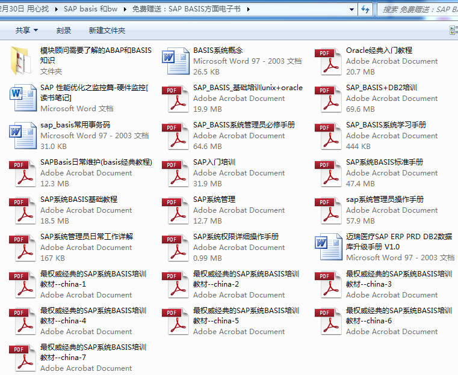
Task: Select the sap系统管理员操作手册 PDF icon
Action: (x=328, y=210)
